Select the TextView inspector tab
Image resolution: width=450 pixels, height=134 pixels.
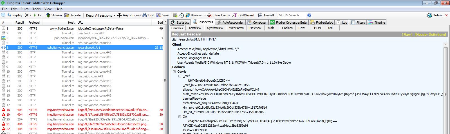coord(195,28)
